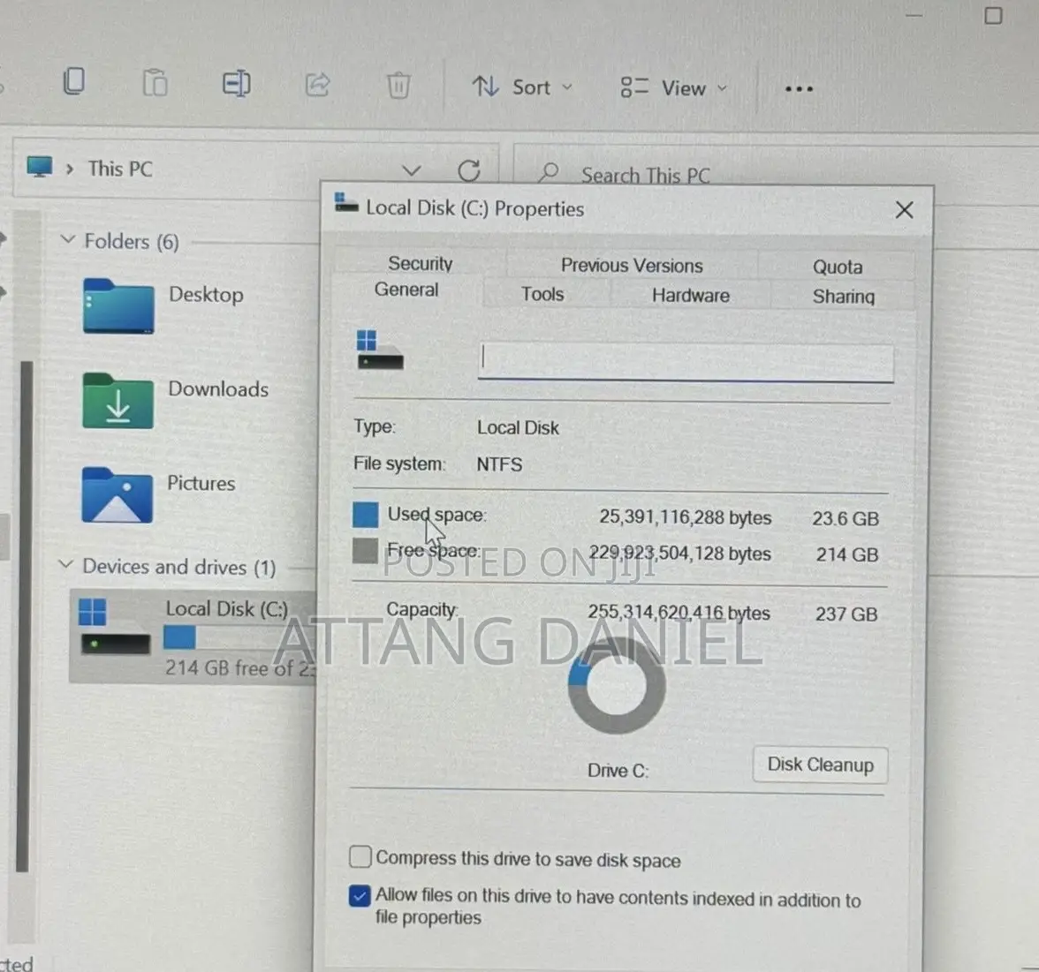This screenshot has width=1039, height=972.
Task: Open the Sharing tab
Action: pyautogui.click(x=844, y=297)
